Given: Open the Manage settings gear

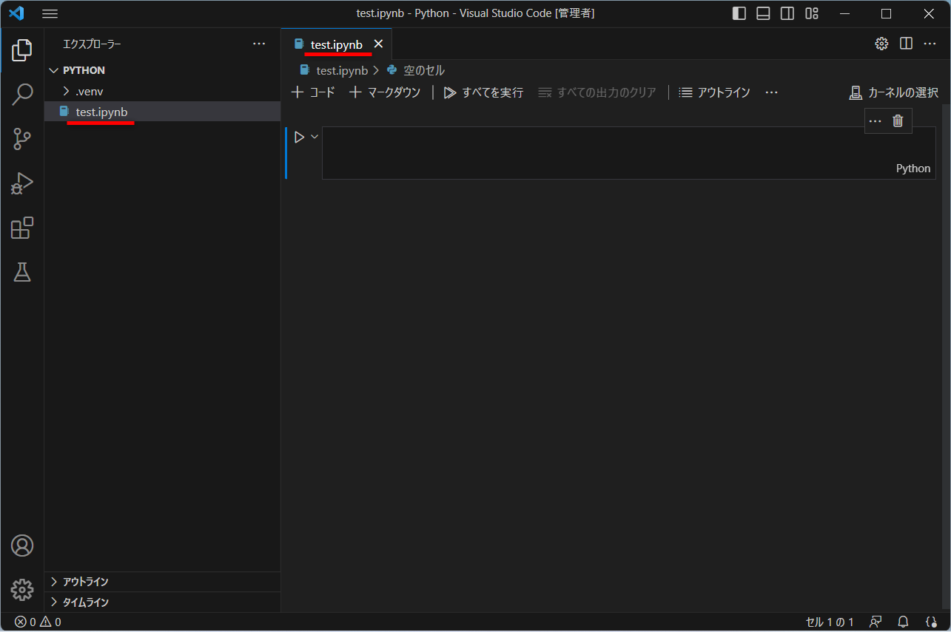Looking at the screenshot, I should [x=22, y=590].
